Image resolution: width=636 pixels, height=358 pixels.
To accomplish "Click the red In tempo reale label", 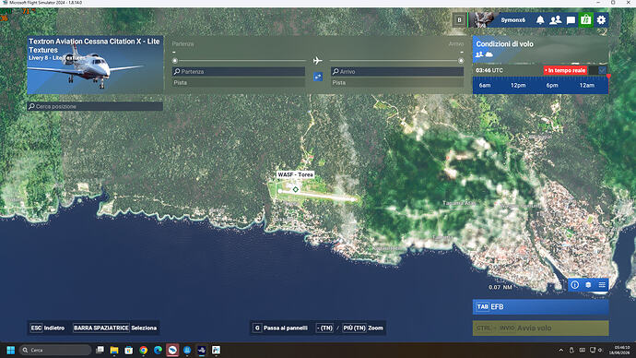I will tap(565, 70).
